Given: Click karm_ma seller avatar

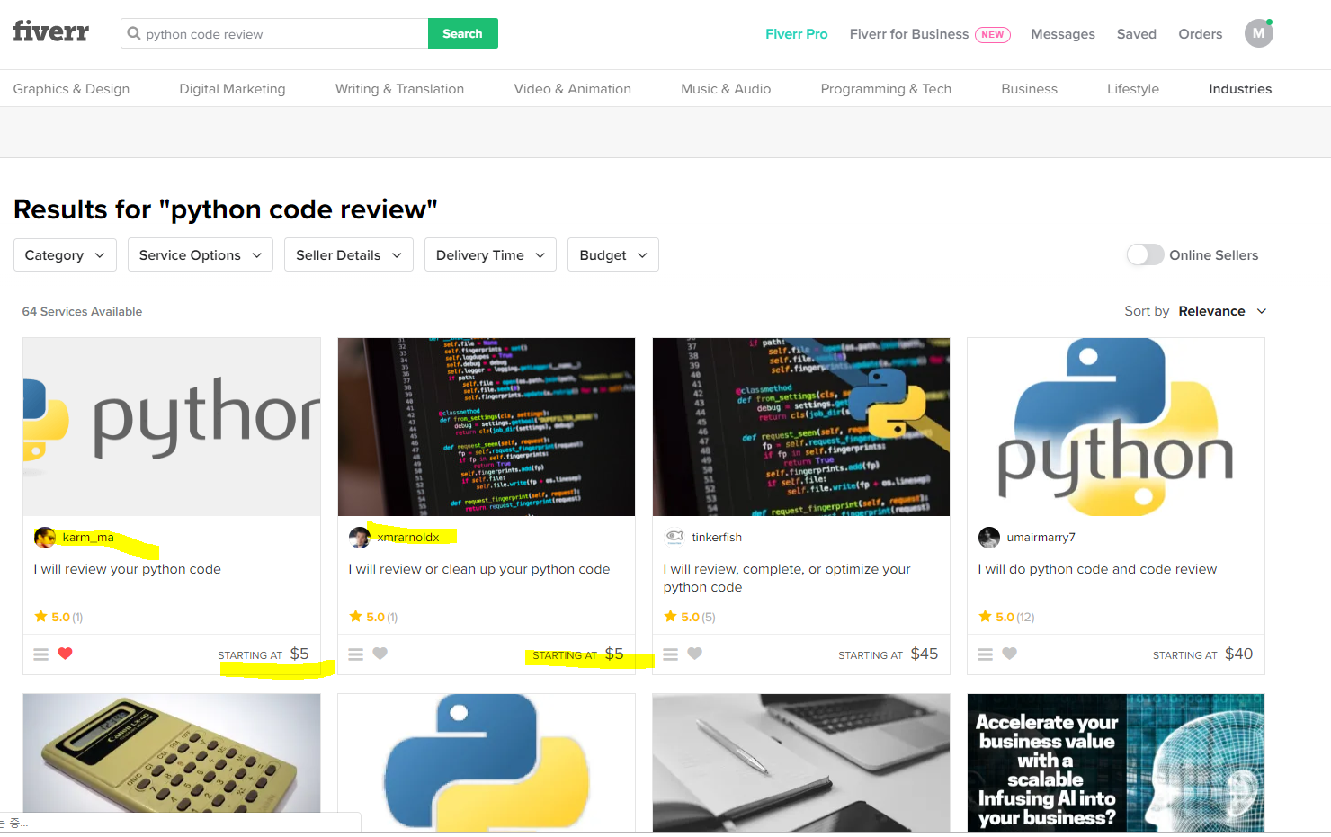Looking at the screenshot, I should (x=45, y=538).
